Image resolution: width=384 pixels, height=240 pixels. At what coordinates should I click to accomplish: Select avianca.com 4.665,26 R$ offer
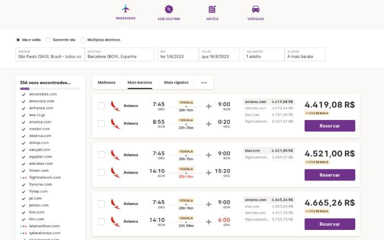pyautogui.click(x=269, y=200)
